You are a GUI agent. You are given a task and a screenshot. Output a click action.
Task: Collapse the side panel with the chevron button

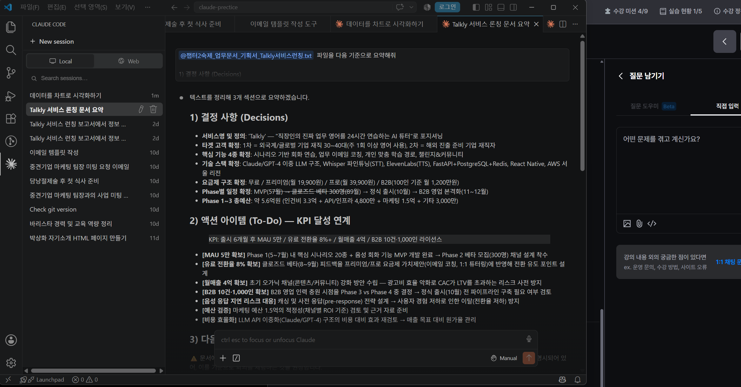pos(724,41)
